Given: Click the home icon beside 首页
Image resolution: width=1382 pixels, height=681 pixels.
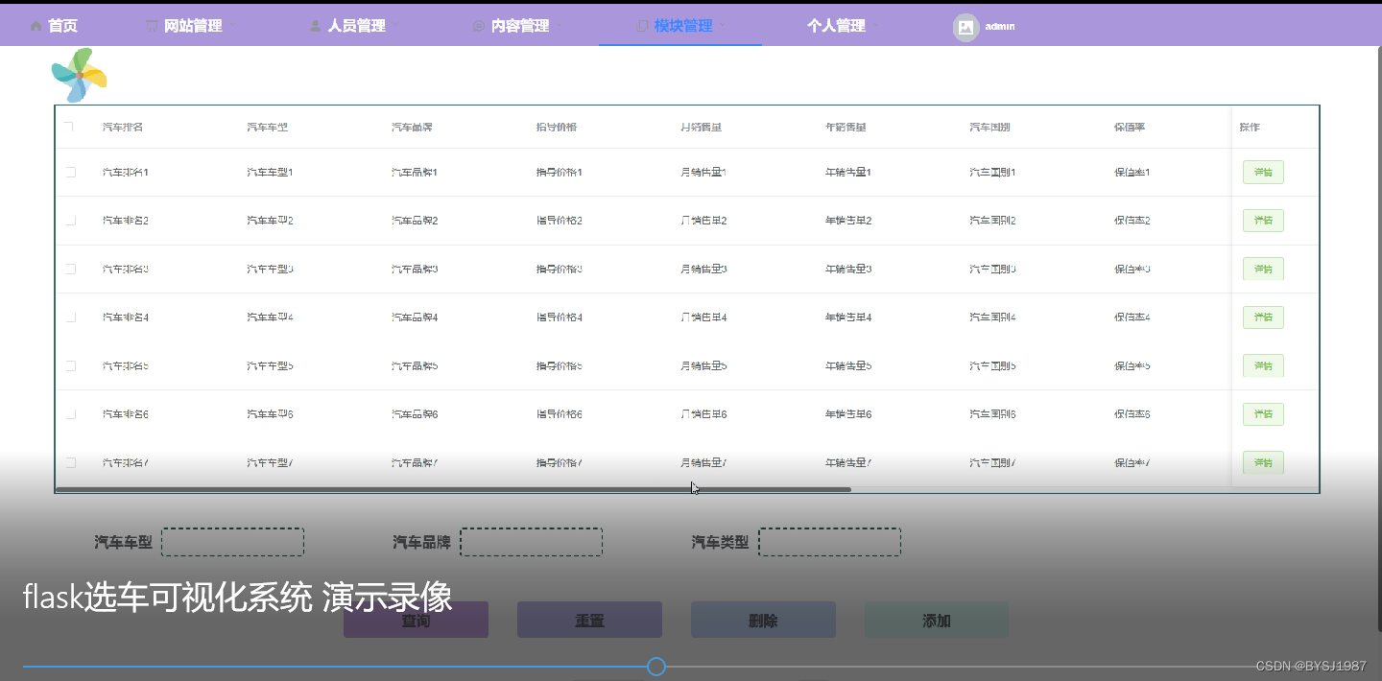Looking at the screenshot, I should point(36,26).
